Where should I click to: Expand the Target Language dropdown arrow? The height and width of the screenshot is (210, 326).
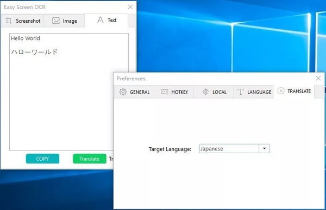point(264,148)
